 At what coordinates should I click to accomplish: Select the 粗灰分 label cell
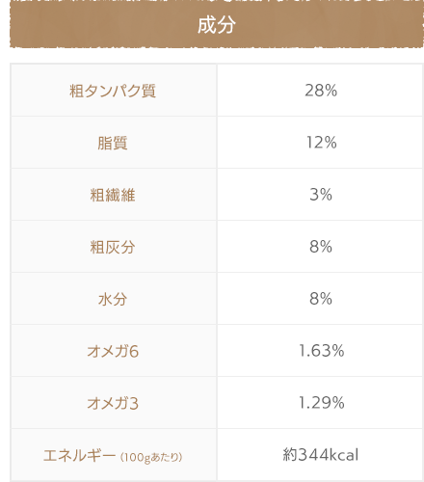[x=114, y=247]
